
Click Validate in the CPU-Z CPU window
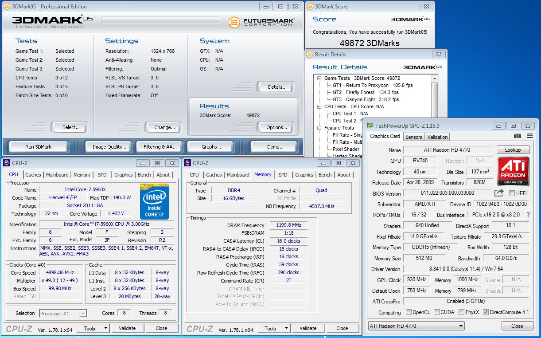pos(127,328)
